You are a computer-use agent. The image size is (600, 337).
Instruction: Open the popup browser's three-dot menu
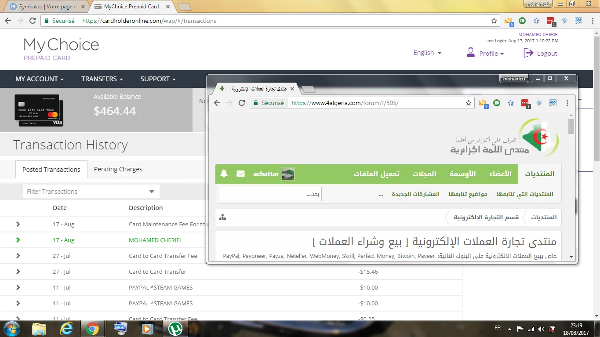[567, 103]
